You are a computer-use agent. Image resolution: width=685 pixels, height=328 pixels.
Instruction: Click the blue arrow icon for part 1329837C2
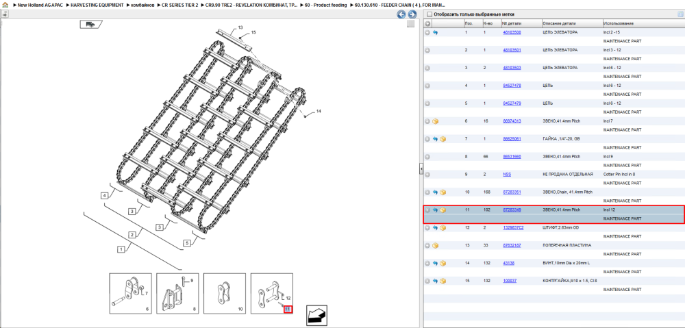(x=435, y=228)
